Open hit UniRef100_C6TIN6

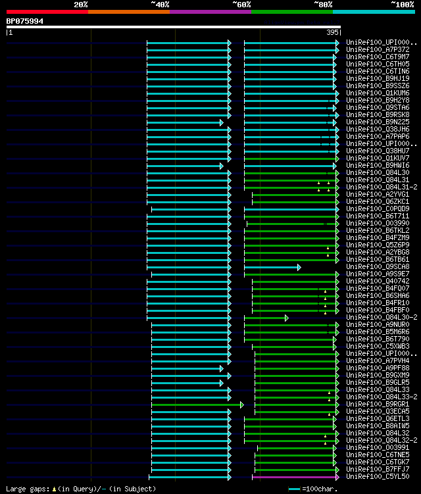(x=378, y=72)
